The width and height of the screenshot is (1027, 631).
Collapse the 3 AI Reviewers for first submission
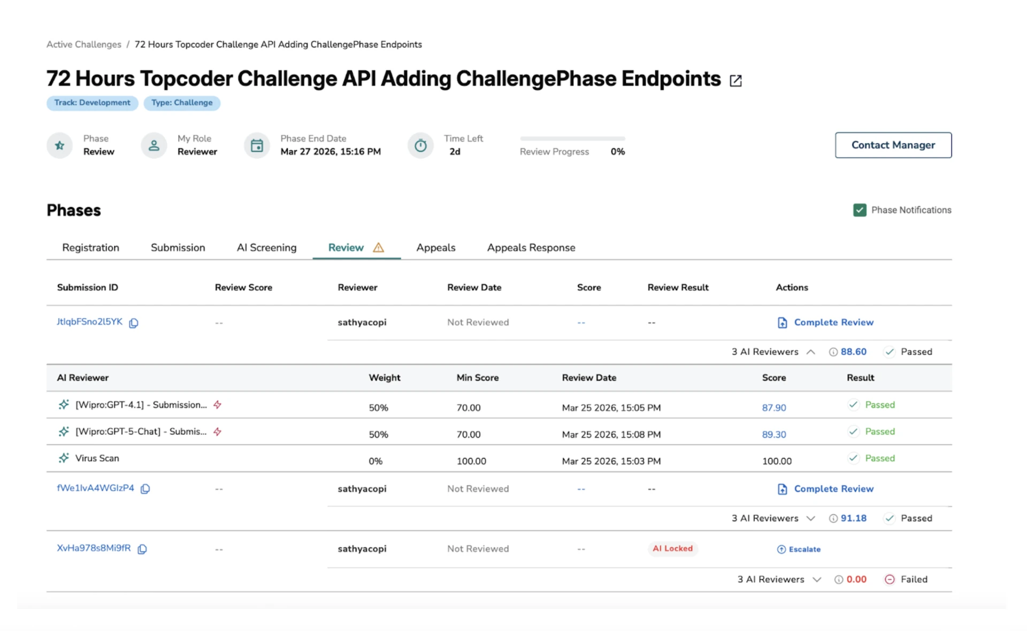810,352
